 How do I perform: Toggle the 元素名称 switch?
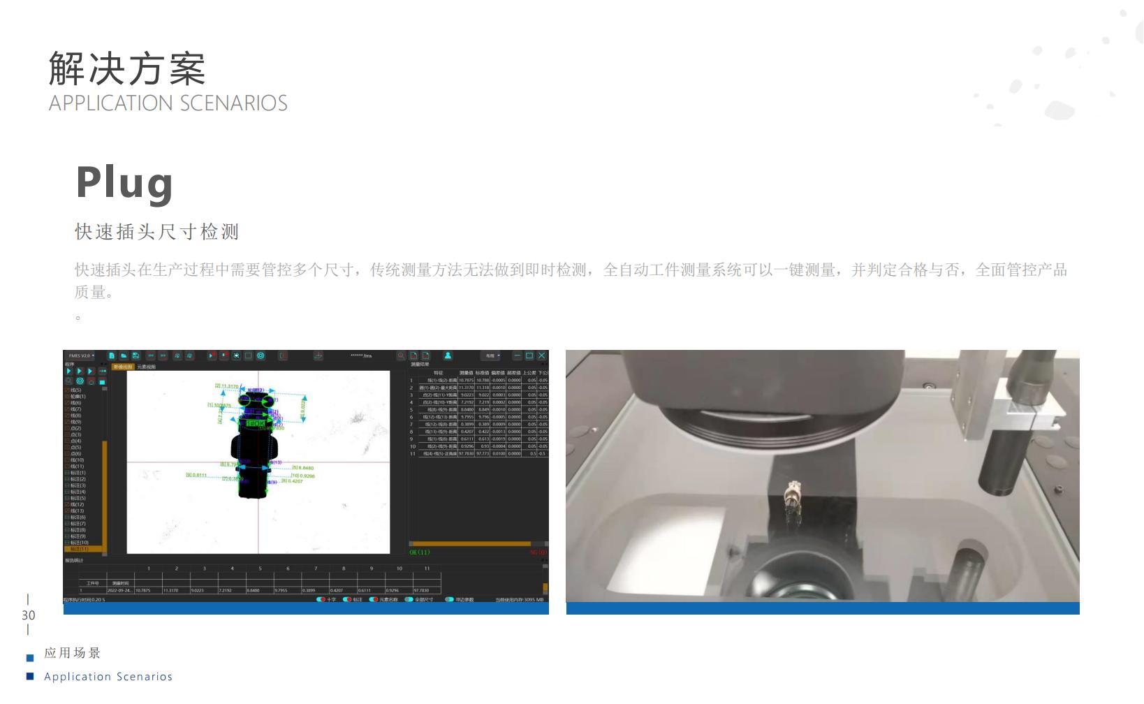(x=374, y=599)
